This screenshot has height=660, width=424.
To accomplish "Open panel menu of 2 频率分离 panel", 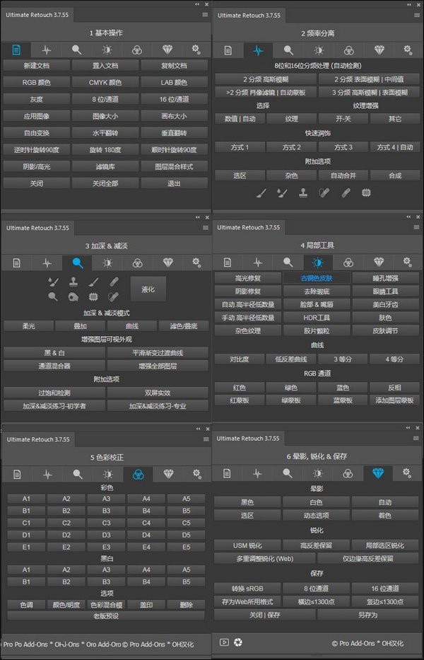I will 417,15.
